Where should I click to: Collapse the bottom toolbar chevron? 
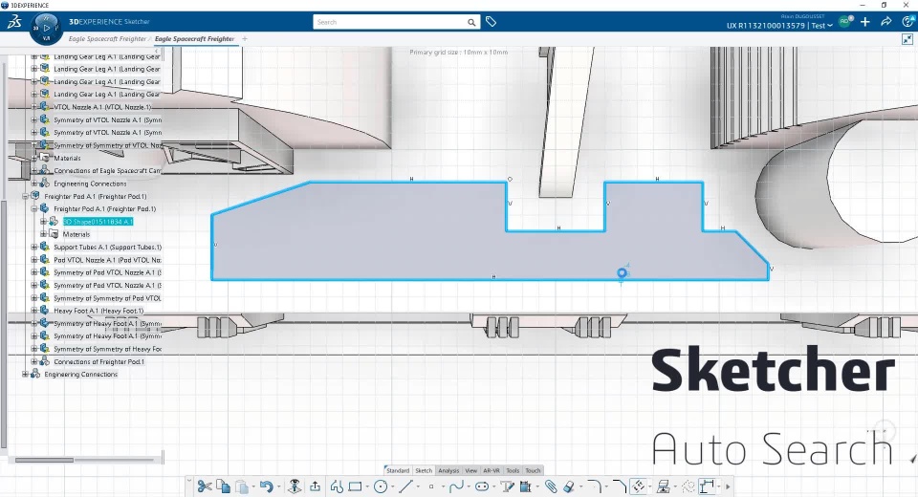click(189, 481)
